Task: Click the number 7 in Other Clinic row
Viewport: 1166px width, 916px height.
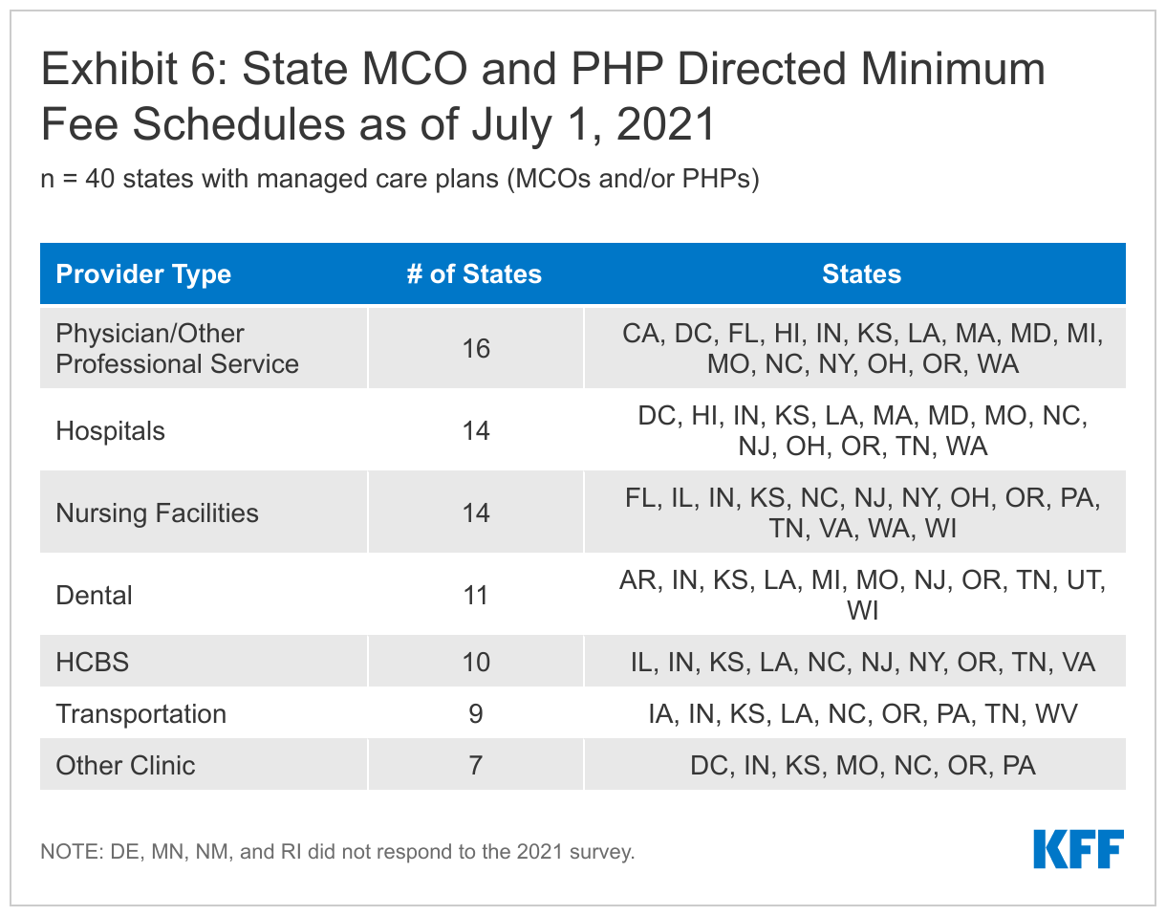Action: pyautogui.click(x=475, y=765)
